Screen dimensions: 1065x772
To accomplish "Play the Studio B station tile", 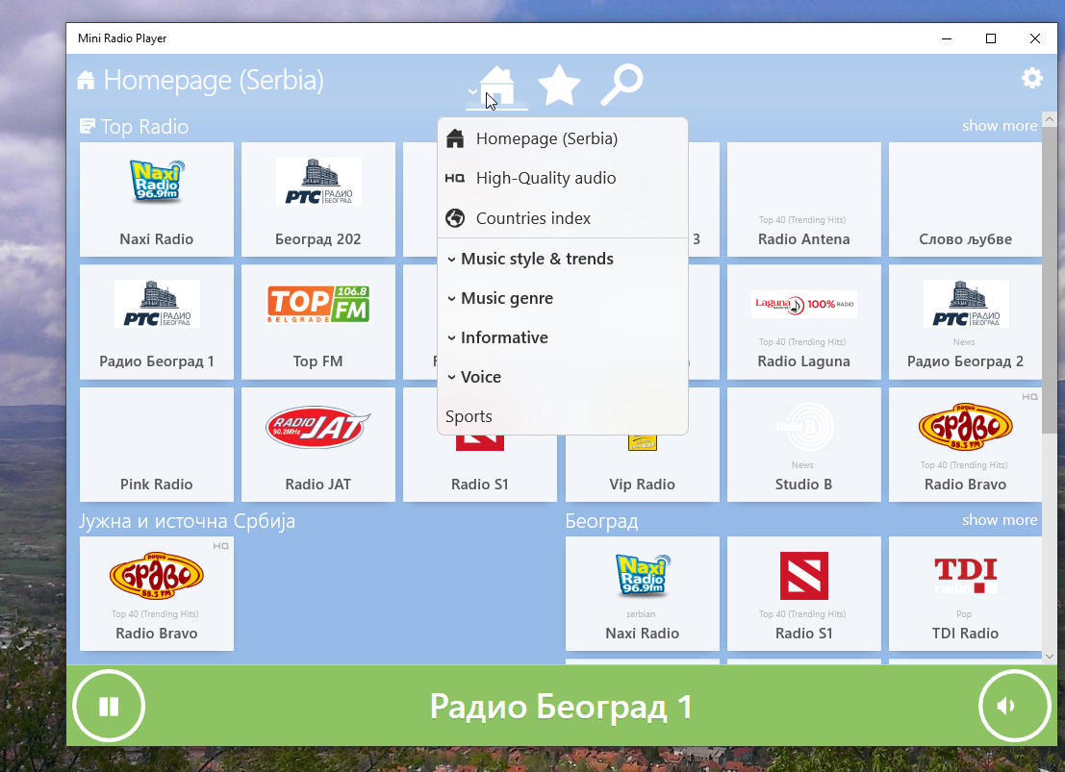I will click(804, 445).
